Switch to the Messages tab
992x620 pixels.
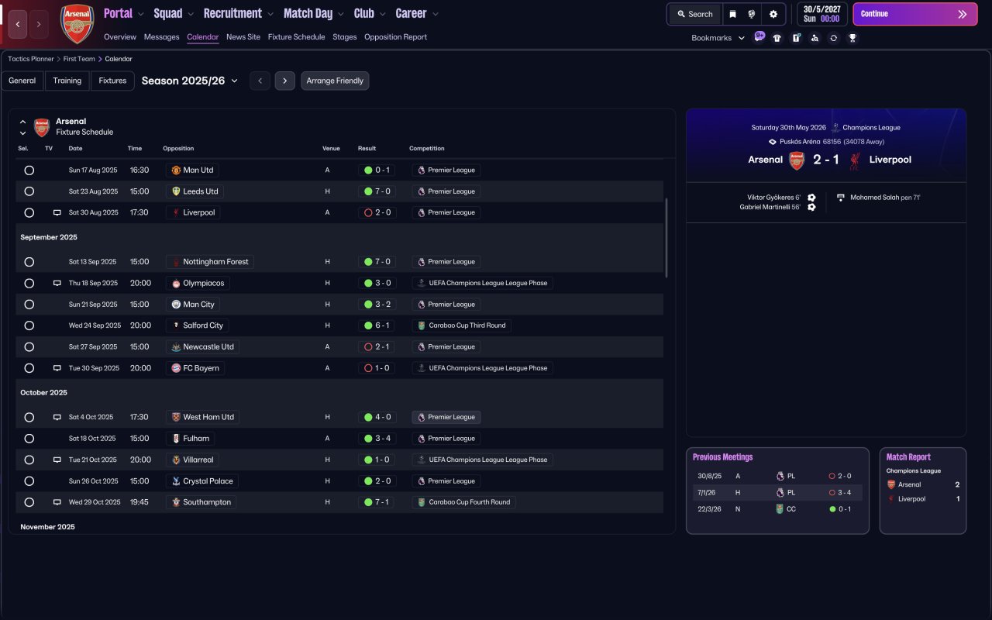point(161,37)
